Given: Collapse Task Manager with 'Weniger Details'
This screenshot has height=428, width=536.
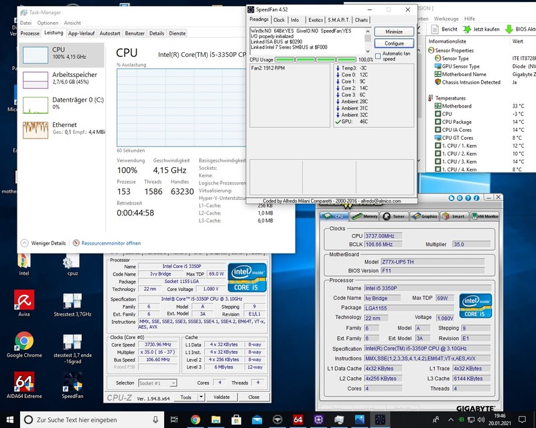Looking at the screenshot, I should click(44, 243).
